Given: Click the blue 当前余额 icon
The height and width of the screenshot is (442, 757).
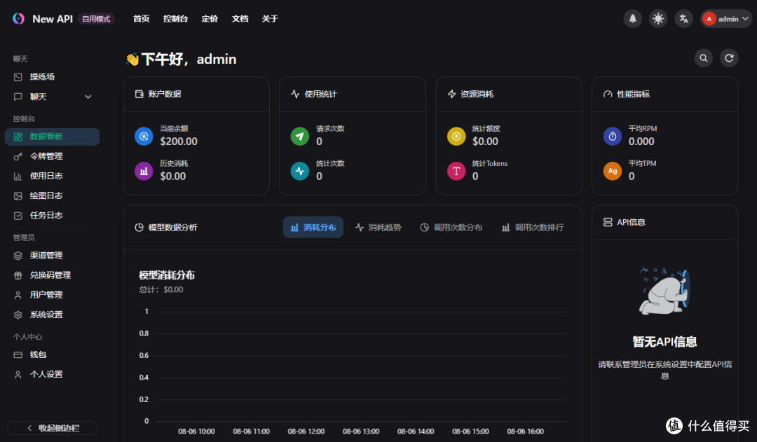Looking at the screenshot, I should [x=144, y=137].
